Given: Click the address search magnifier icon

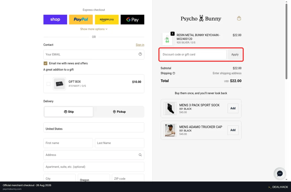Looking at the screenshot, I should [x=140, y=155].
